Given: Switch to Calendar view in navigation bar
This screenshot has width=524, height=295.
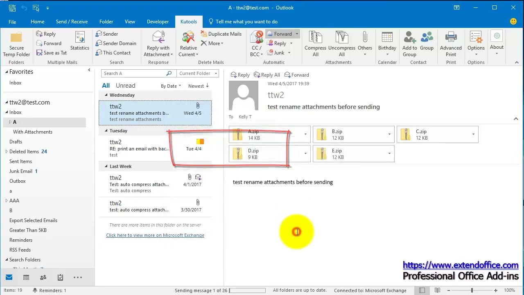Looking at the screenshot, I should point(26,277).
